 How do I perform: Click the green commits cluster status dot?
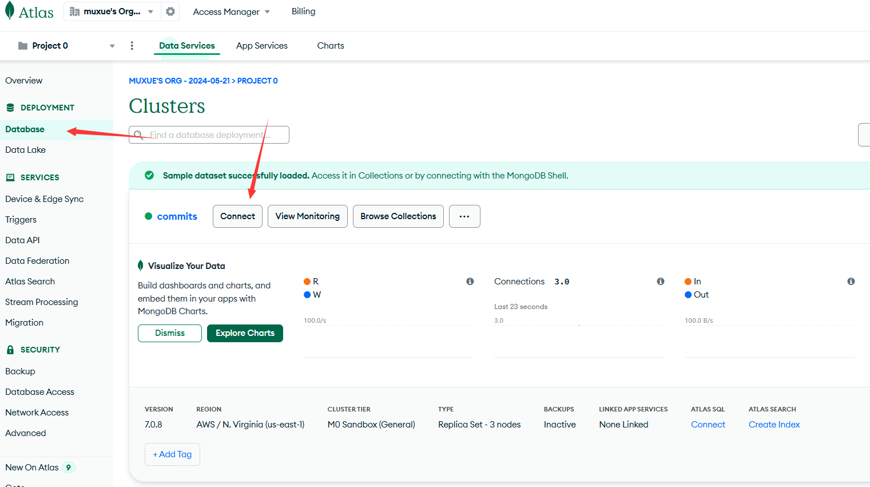149,216
